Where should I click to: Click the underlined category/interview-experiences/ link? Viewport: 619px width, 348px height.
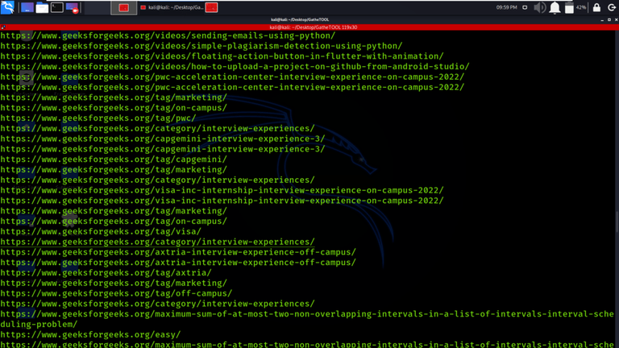157,242
